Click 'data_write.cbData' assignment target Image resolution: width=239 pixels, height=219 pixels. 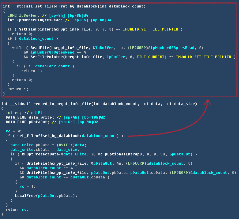[x=30, y=149]
